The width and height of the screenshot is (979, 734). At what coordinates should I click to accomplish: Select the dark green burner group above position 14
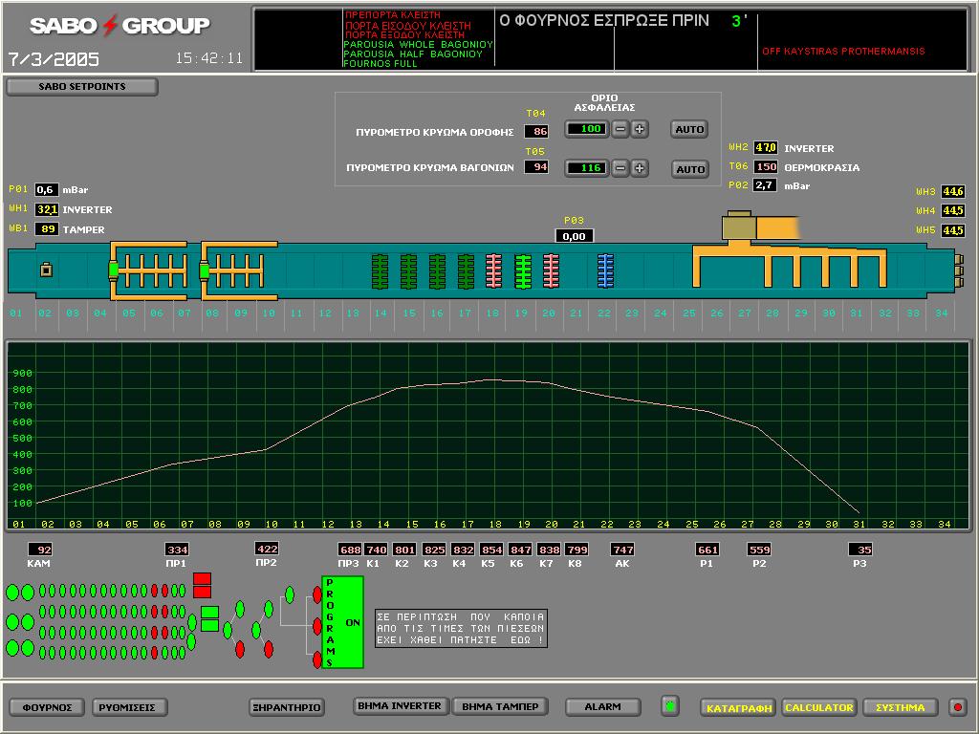[x=380, y=271]
